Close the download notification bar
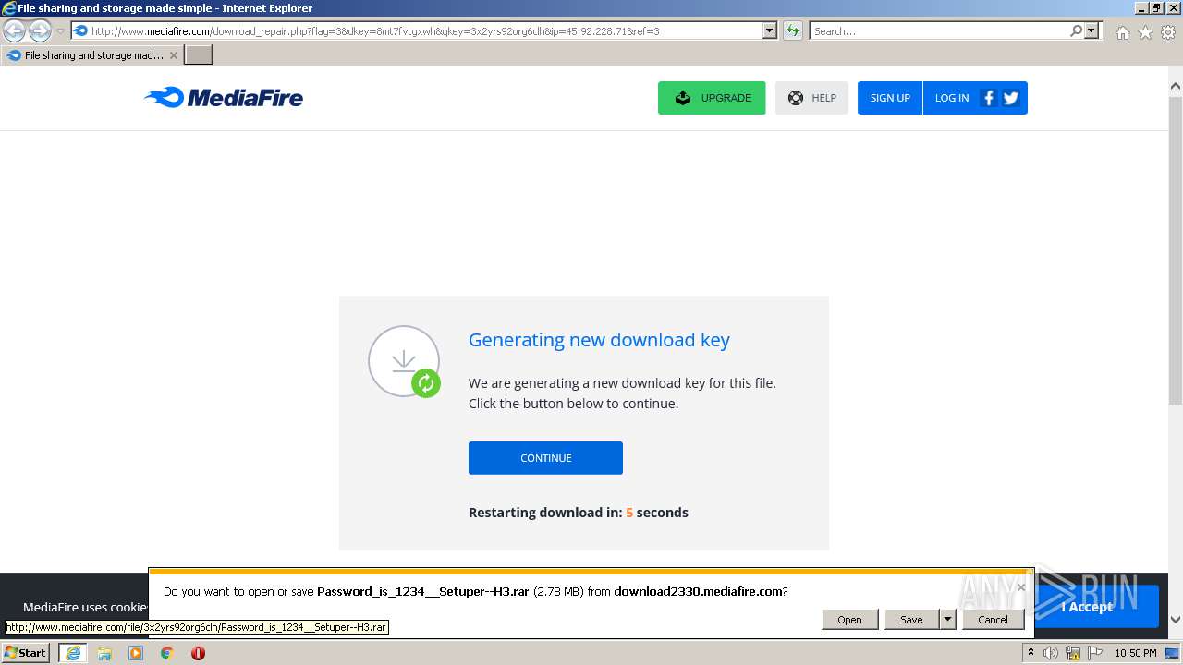The width and height of the screenshot is (1183, 665). point(1020,586)
